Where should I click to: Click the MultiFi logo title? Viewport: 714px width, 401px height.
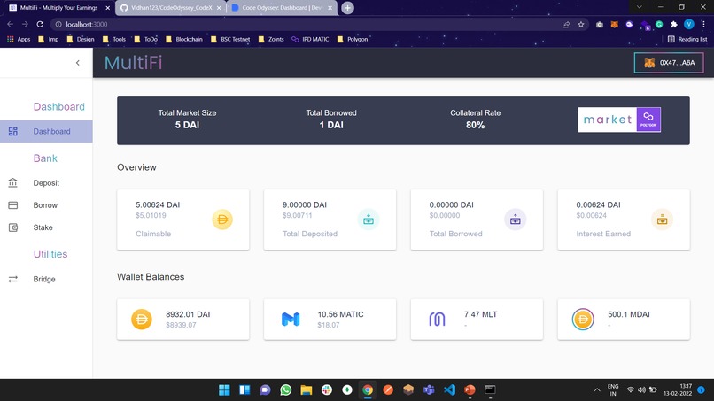pos(133,63)
